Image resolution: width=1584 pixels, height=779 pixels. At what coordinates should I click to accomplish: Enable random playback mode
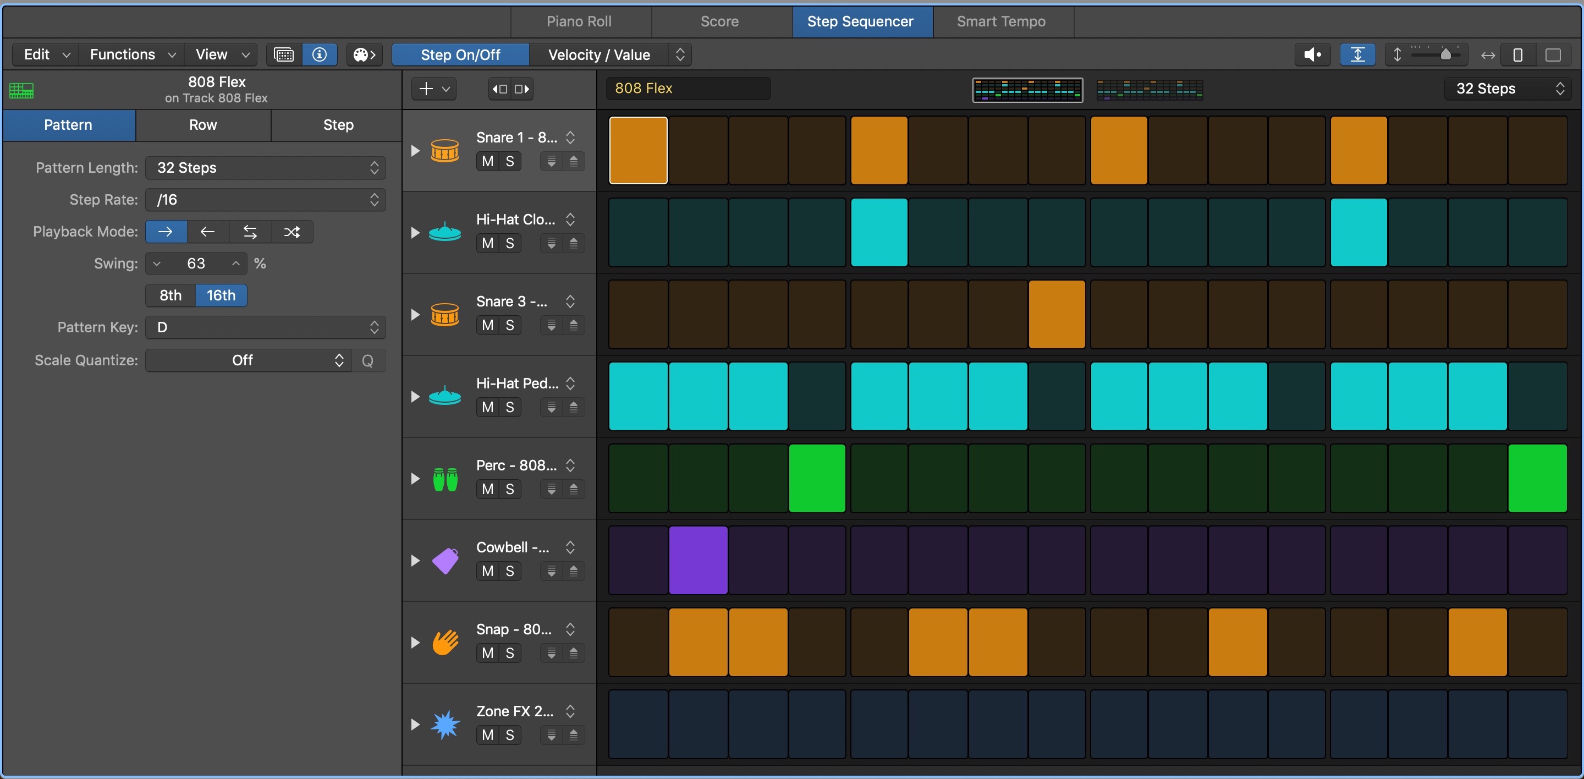[x=291, y=232]
